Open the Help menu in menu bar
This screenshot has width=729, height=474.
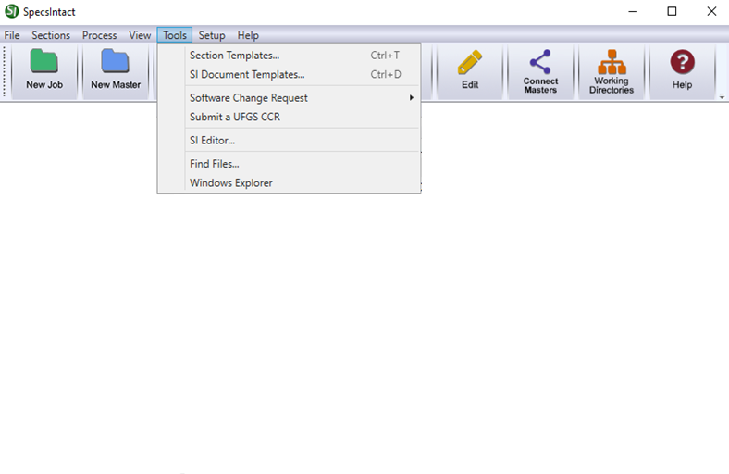click(x=248, y=35)
